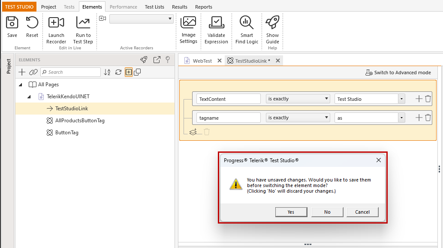Click the bottom panel splitter handle
The height and width of the screenshot is (248, 443).
(x=307, y=244)
